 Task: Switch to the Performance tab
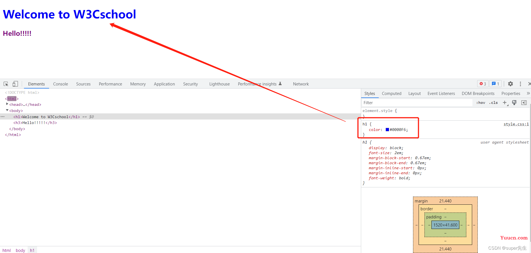[110, 84]
